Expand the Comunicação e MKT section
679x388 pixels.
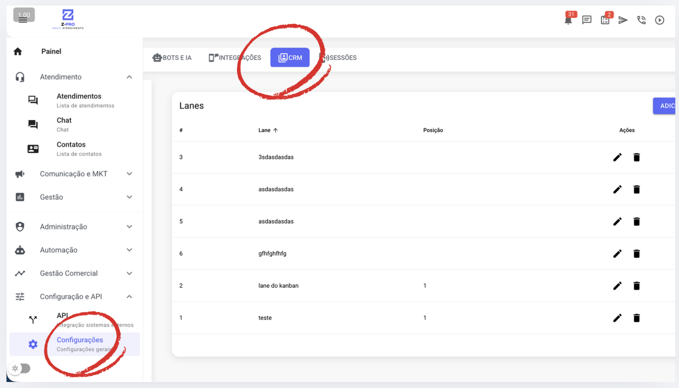pyautogui.click(x=129, y=174)
